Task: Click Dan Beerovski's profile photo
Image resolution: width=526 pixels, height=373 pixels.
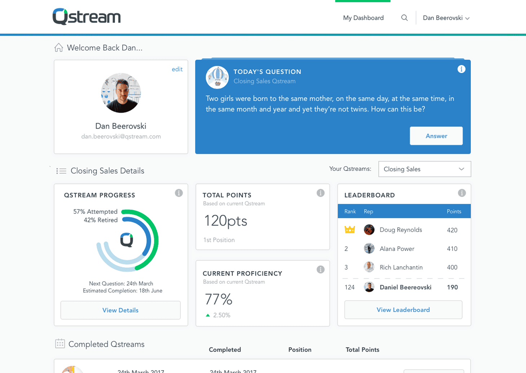Action: (121, 93)
